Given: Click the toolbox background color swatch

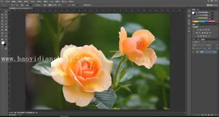Looking at the screenshot, I should click(5, 45).
